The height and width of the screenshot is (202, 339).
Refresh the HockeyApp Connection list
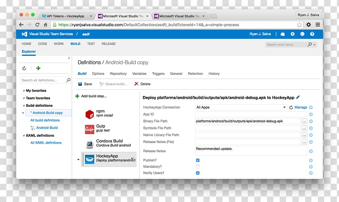point(291,107)
